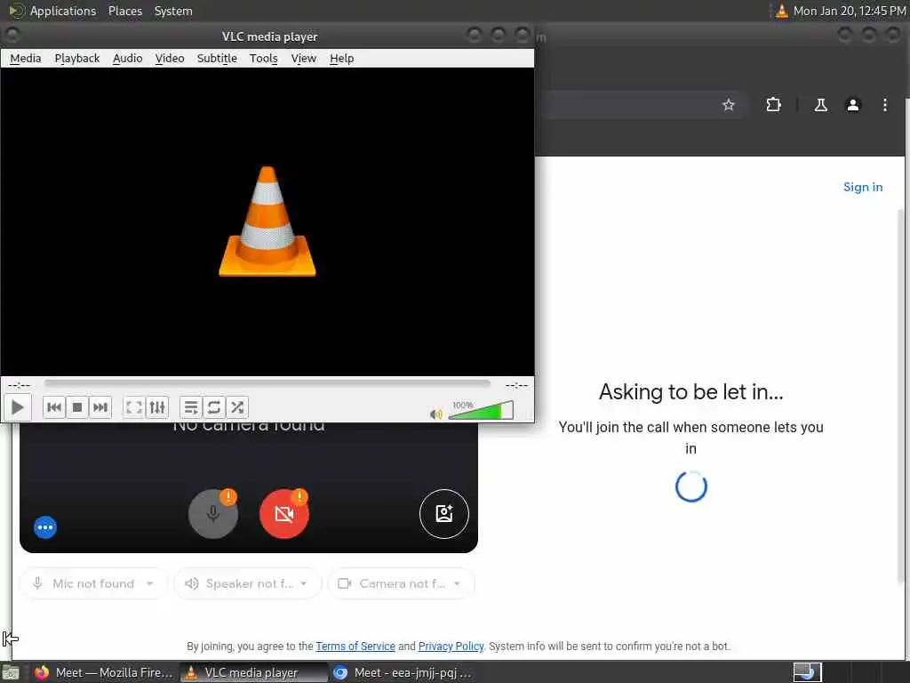Viewport: 910px width, 683px height.
Task: Switch to Meet eea-jmjj-pqj taskbar window
Action: click(402, 672)
